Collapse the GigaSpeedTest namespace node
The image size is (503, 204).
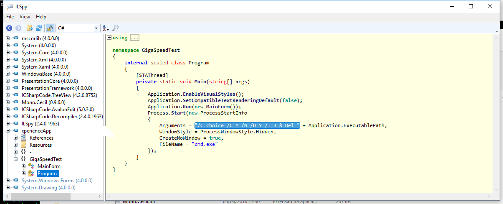tap(16, 159)
